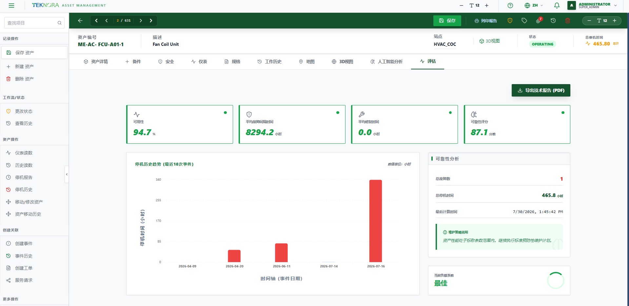Jump to last record
Screen dimensions: 629x306
tap(151, 21)
